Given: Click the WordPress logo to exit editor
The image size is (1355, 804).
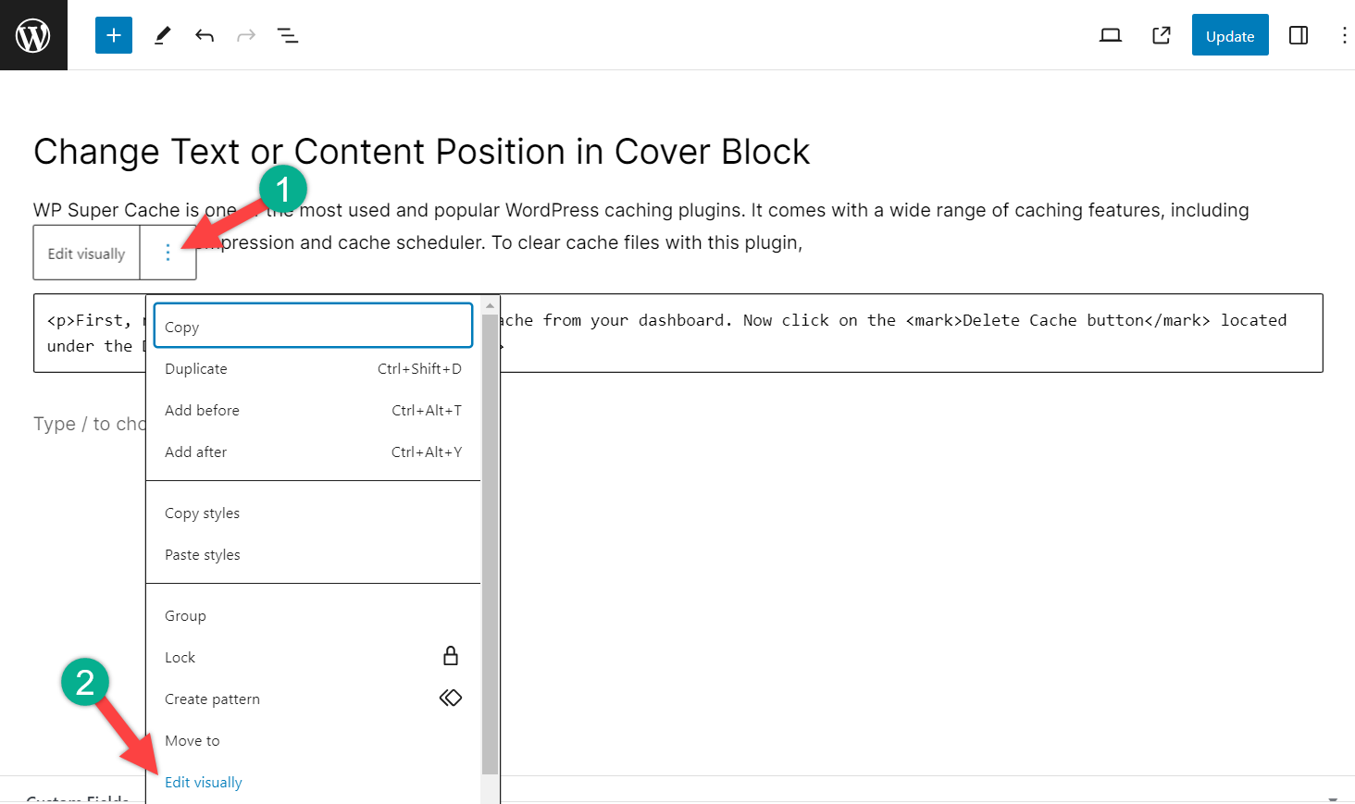Looking at the screenshot, I should click(x=33, y=35).
